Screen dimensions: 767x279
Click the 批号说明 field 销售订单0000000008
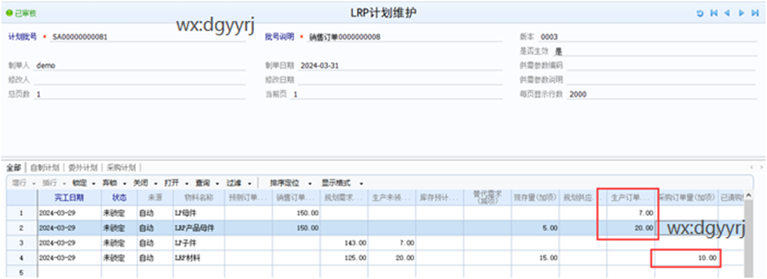coord(404,37)
